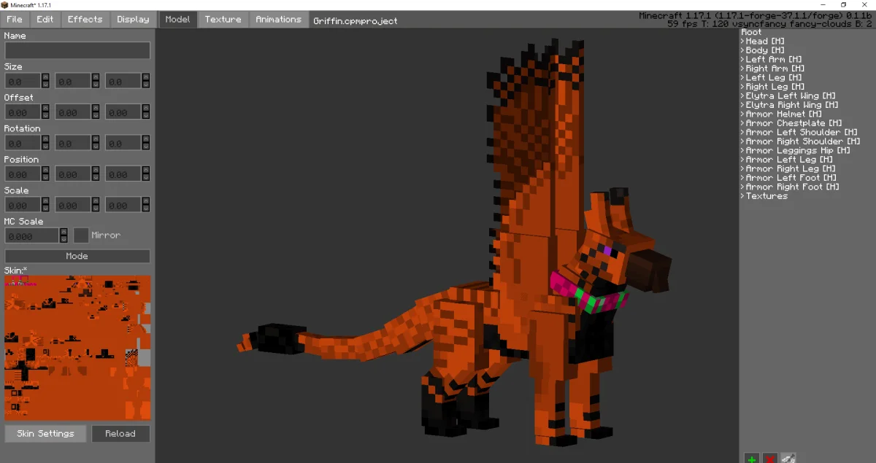Switch to the Model tab
This screenshot has width=876, height=463.
coord(177,19)
